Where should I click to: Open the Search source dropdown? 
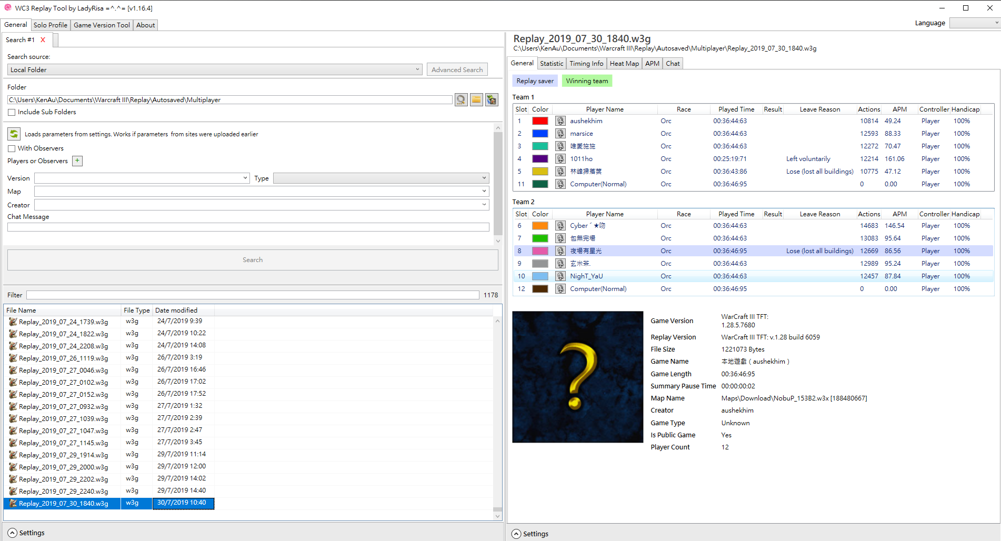click(x=215, y=69)
